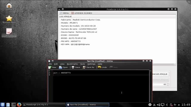191x107 pixels.
Task: Click the 'KEY WPA : @12@2@89@nana' log line
Action: click(75, 44)
